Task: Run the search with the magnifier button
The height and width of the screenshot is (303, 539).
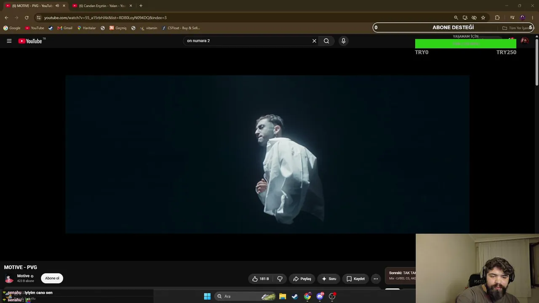Action: pyautogui.click(x=326, y=41)
